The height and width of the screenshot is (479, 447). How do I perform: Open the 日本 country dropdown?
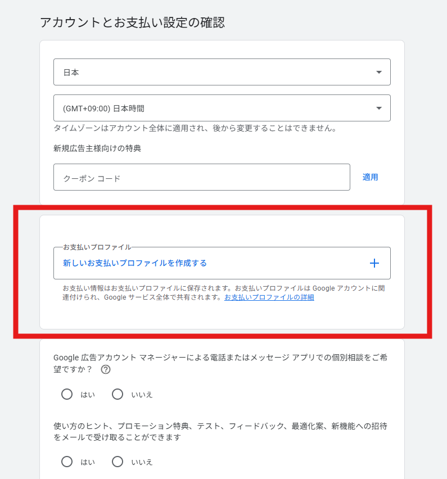pos(222,72)
